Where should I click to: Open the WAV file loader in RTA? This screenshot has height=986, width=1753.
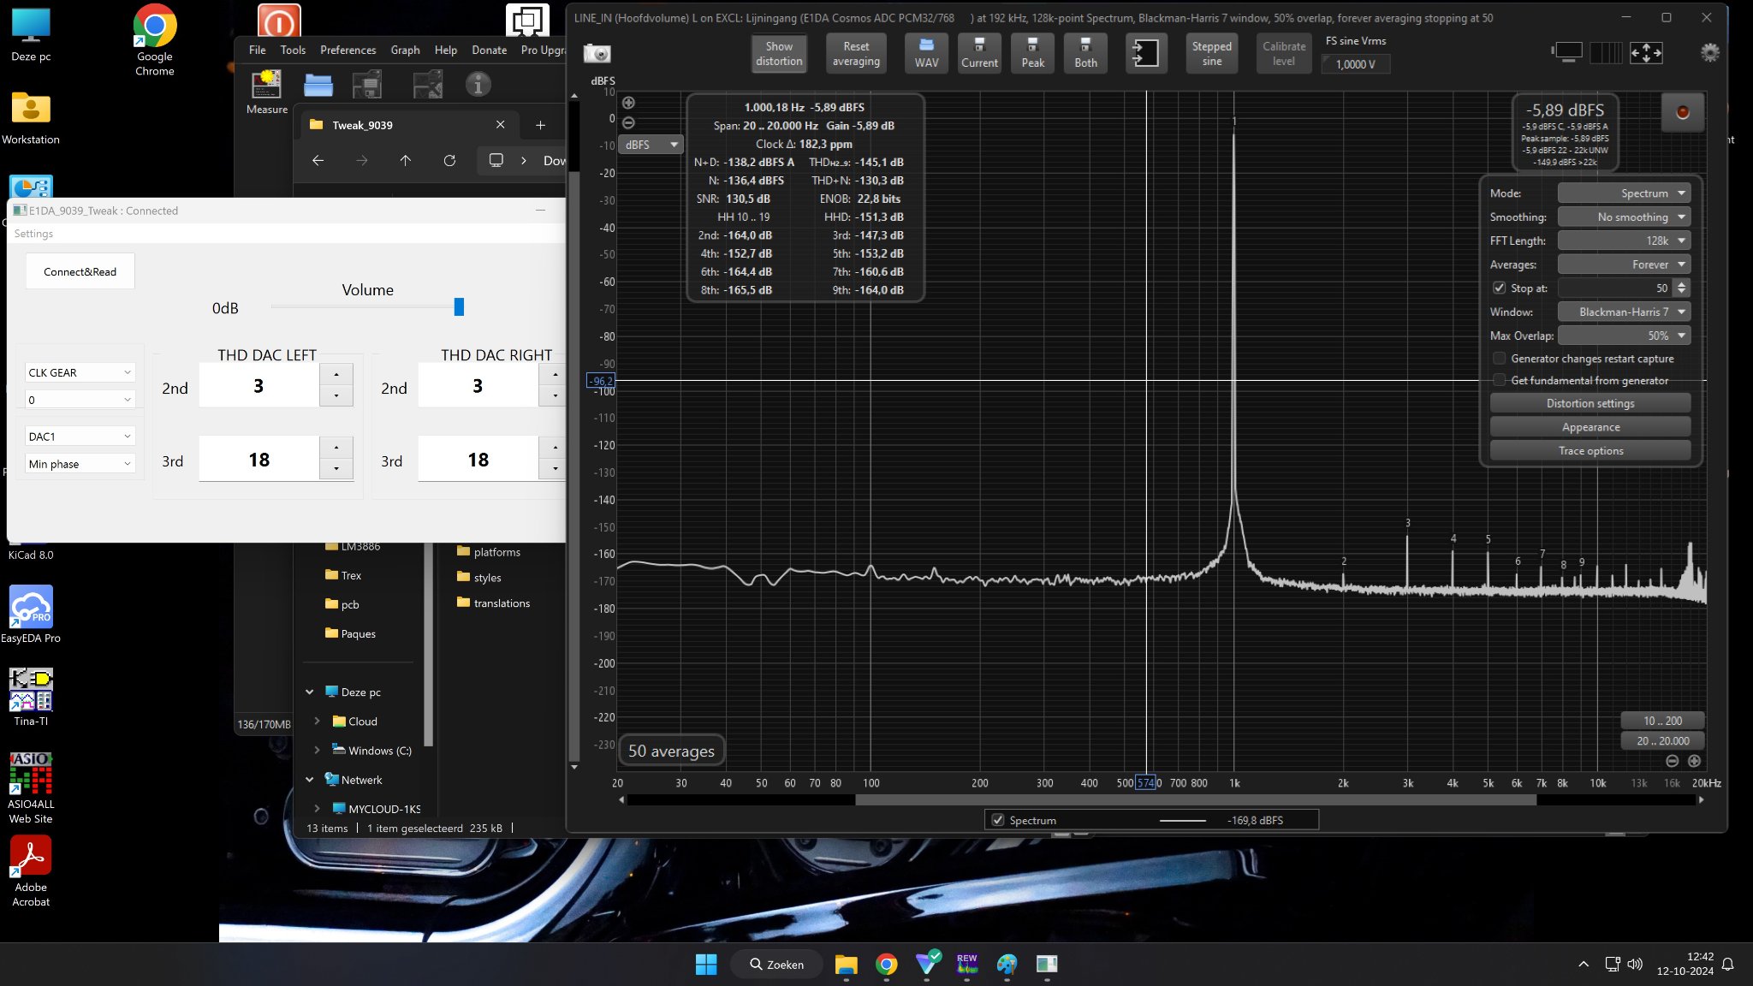[x=926, y=53]
